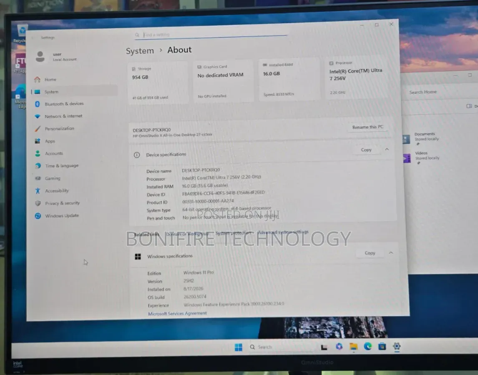Click Rename this PC button

367,127
